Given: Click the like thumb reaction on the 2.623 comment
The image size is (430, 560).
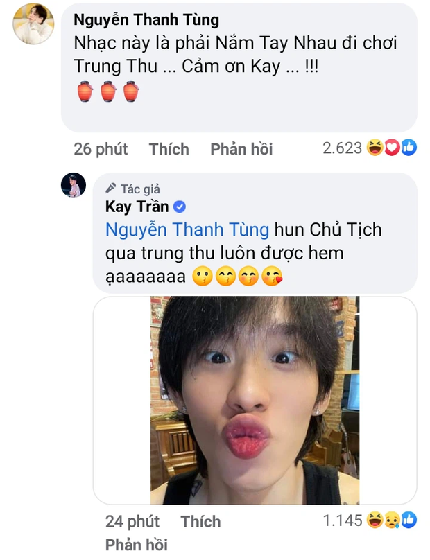Looking at the screenshot, I should (x=409, y=148).
